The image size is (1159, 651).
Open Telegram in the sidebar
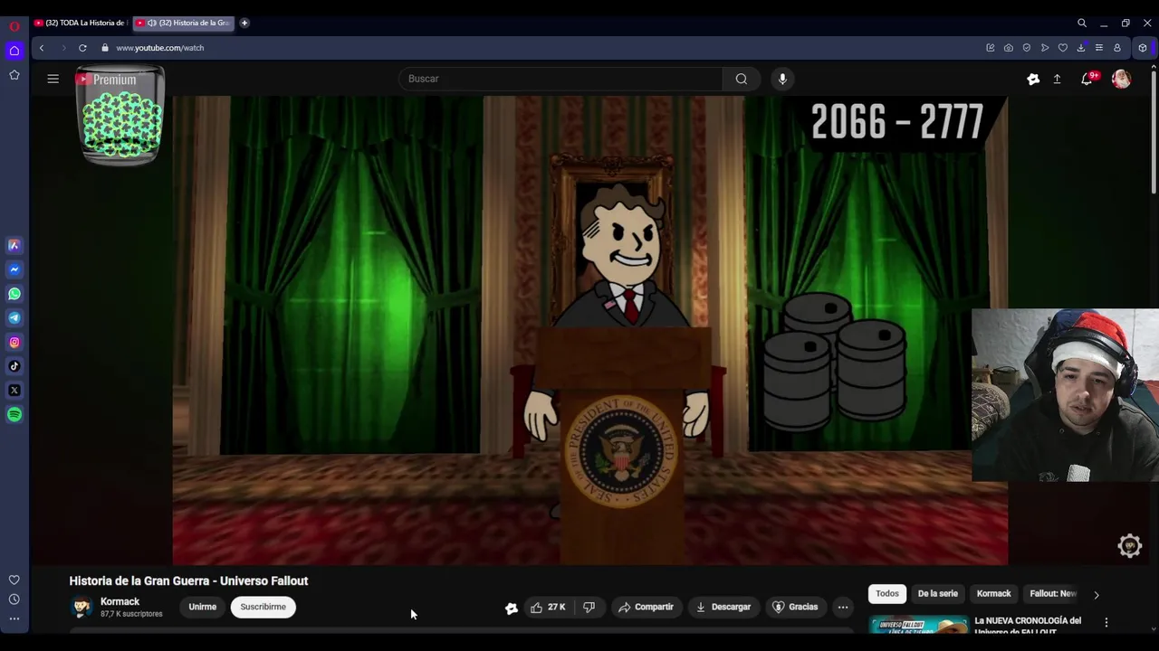pos(14,318)
